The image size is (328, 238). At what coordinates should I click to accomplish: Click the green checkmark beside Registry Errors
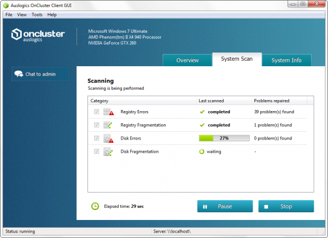click(x=202, y=112)
